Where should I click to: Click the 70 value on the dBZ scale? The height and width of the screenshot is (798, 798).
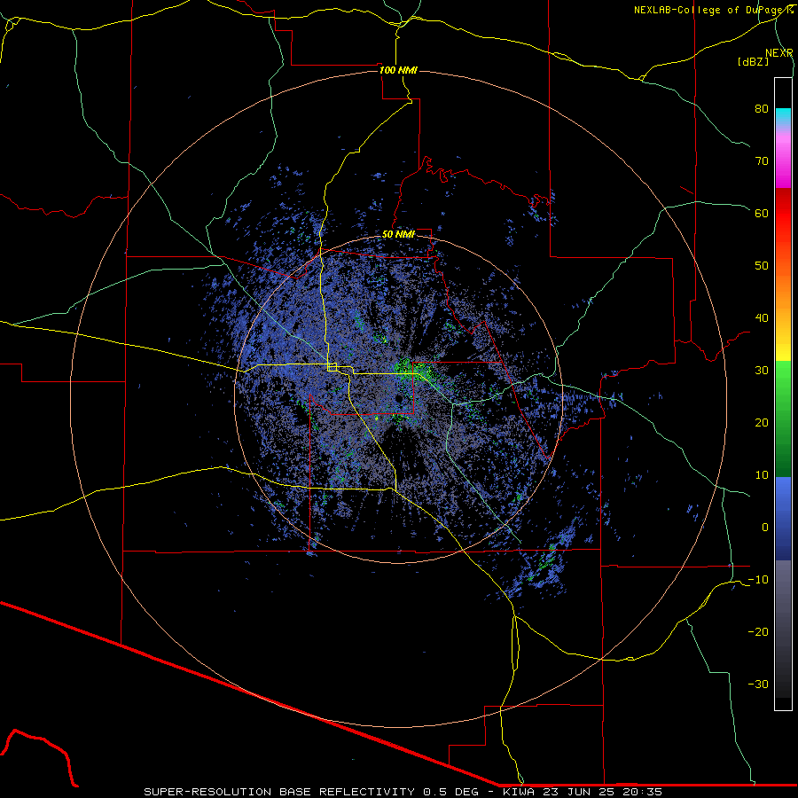[762, 160]
